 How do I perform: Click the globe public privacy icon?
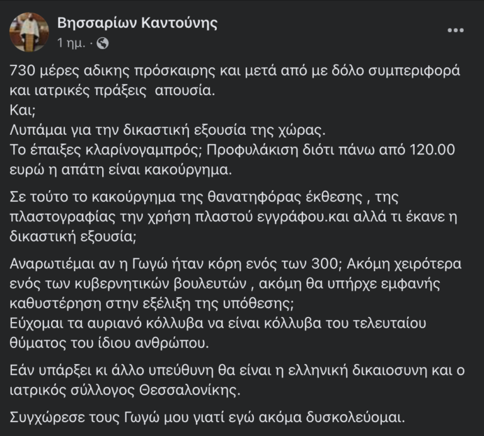tap(103, 43)
